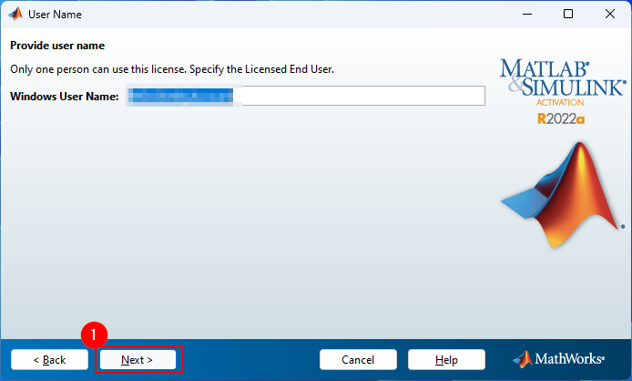Screen dimensions: 632x381
Task: Focus the Windows User Name field
Action: click(x=305, y=96)
